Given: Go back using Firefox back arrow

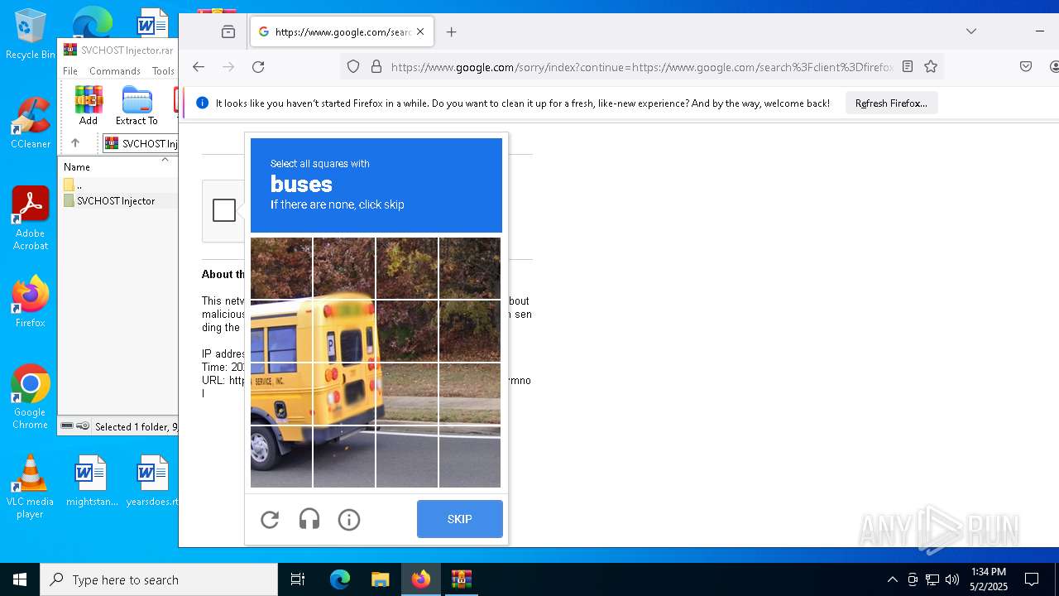Looking at the screenshot, I should (199, 67).
